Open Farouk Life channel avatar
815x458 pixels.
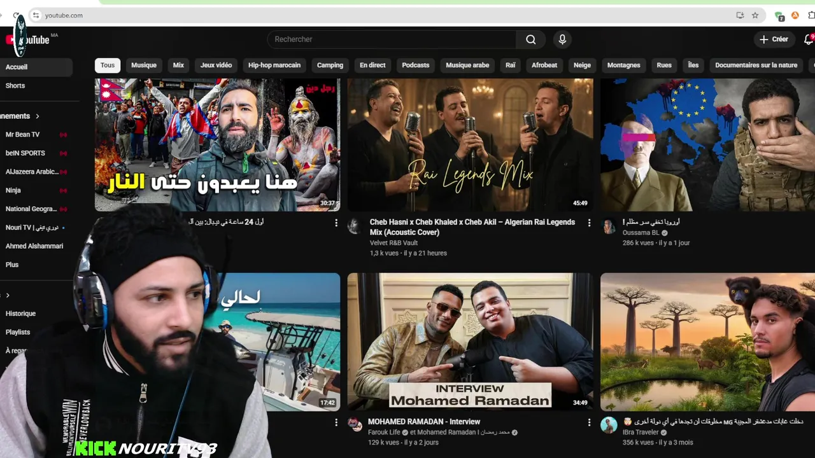tap(355, 425)
